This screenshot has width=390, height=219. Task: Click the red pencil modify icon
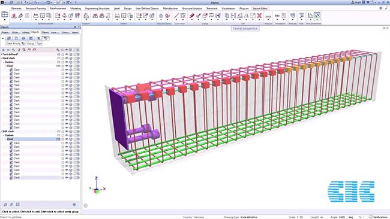[192, 16]
